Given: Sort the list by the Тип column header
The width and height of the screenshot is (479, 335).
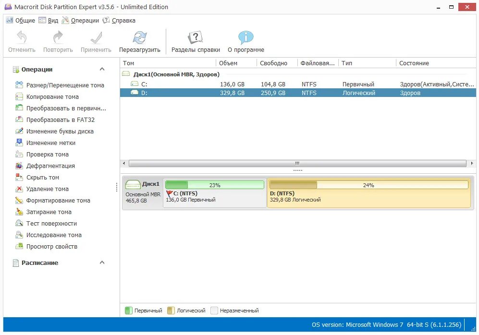Looking at the screenshot, I should pyautogui.click(x=367, y=63).
